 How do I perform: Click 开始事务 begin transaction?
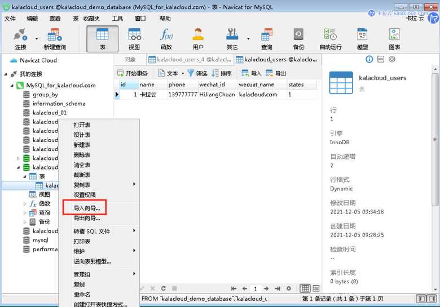coord(132,73)
